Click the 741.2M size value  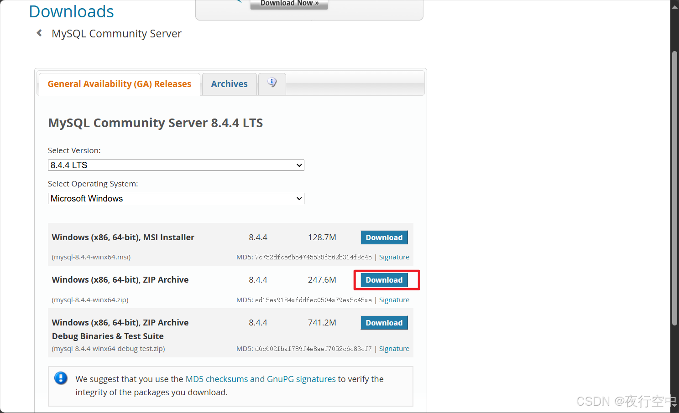tap(322, 323)
